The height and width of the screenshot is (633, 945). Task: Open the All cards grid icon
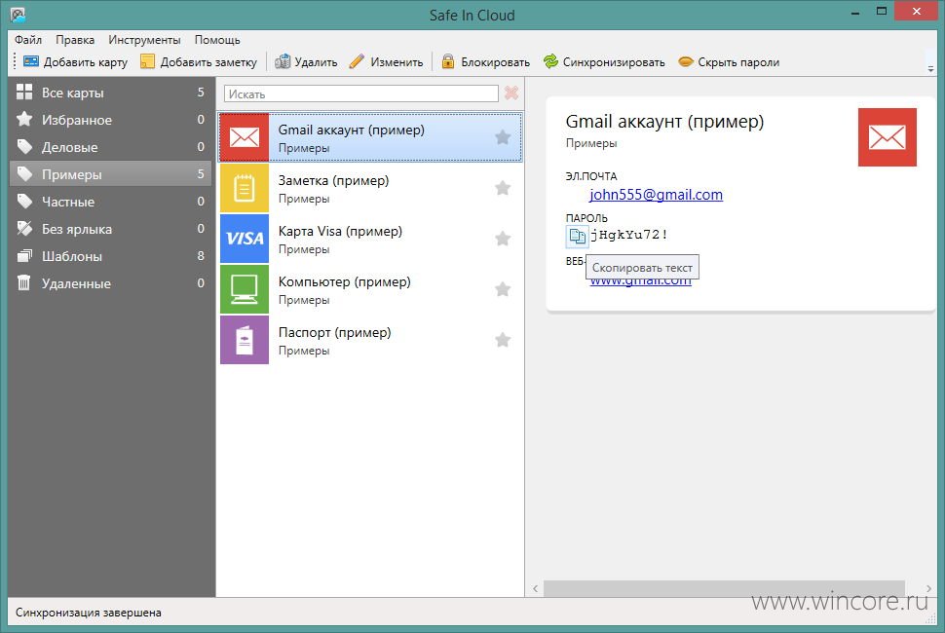coord(24,93)
